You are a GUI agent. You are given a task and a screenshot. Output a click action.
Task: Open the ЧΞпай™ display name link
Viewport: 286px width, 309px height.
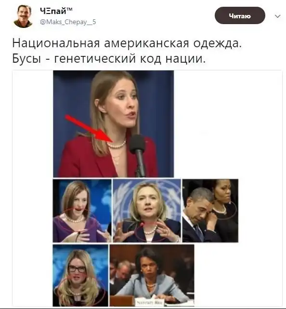click(56, 11)
